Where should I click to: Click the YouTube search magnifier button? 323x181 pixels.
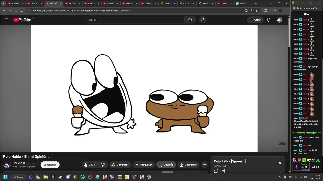[x=190, y=20]
